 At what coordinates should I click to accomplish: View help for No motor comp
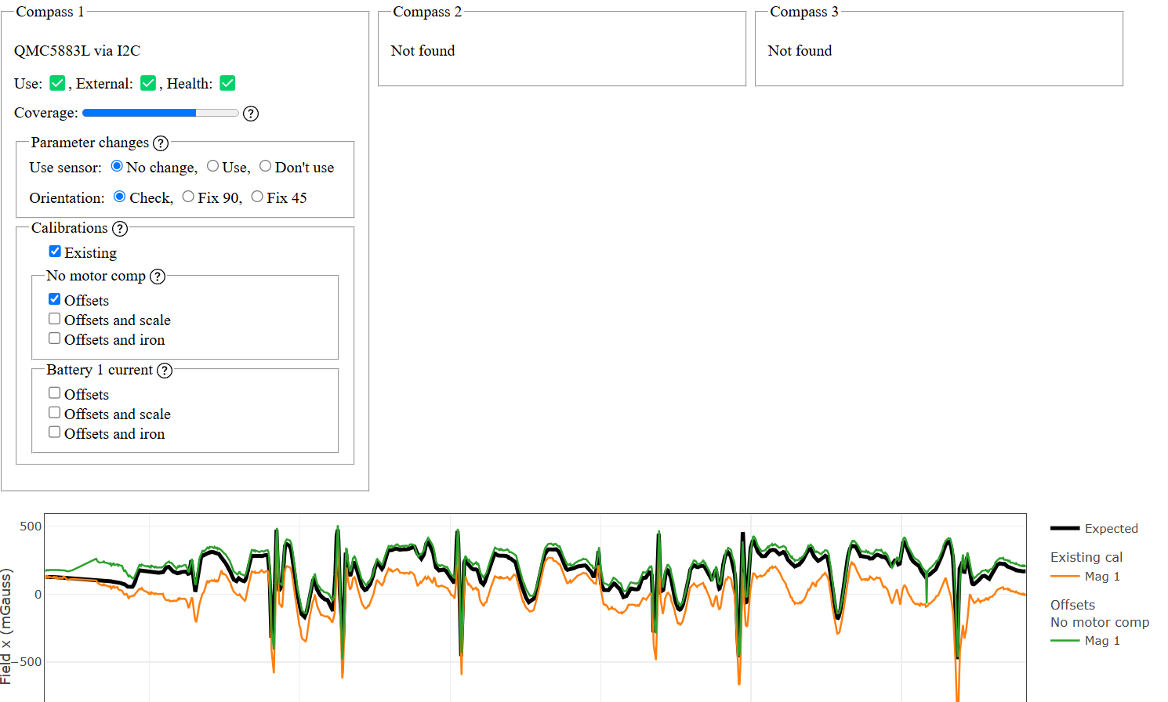[158, 277]
